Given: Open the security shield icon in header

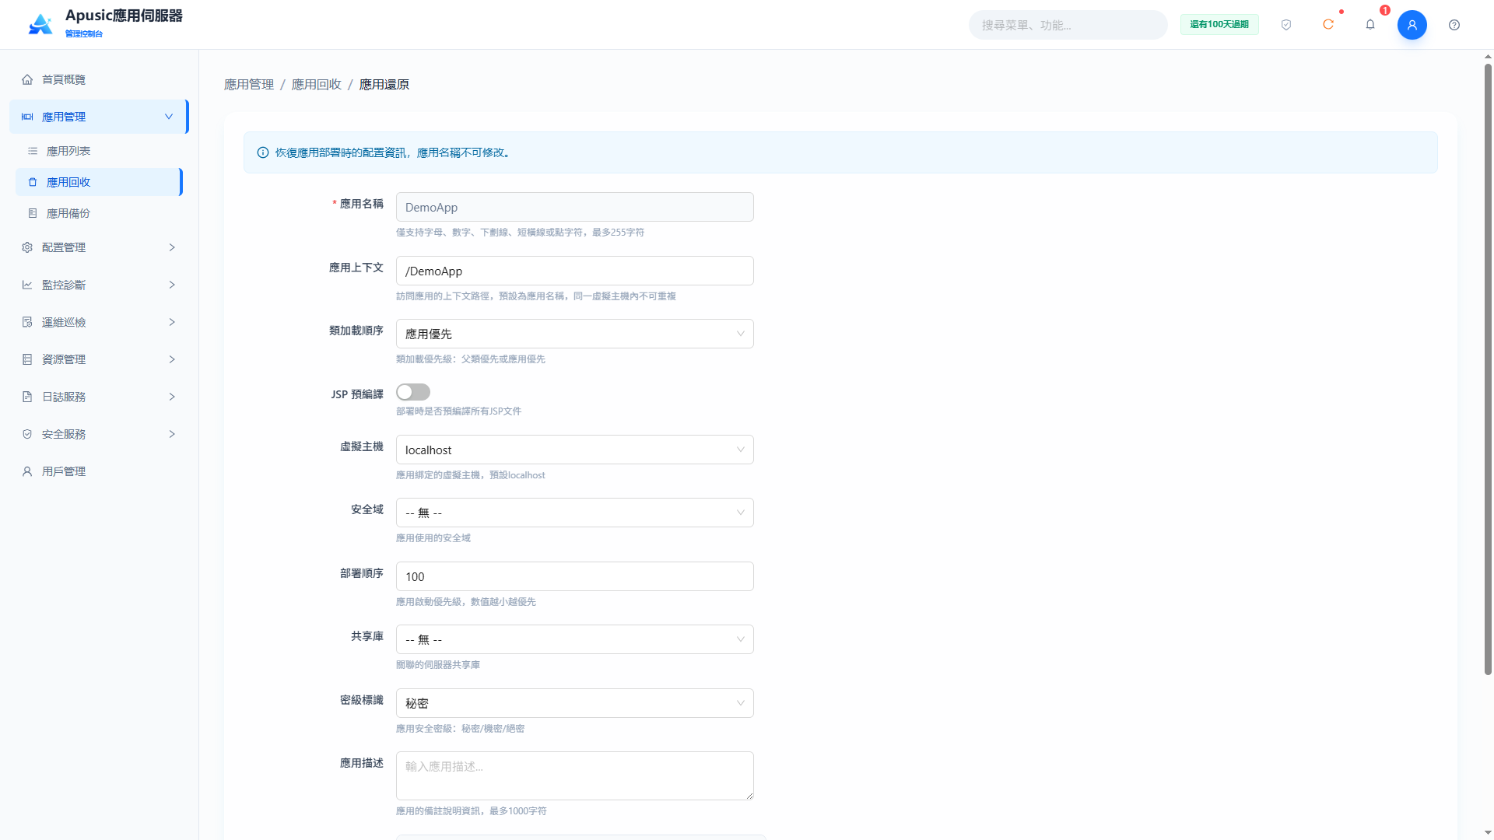Looking at the screenshot, I should (1286, 25).
